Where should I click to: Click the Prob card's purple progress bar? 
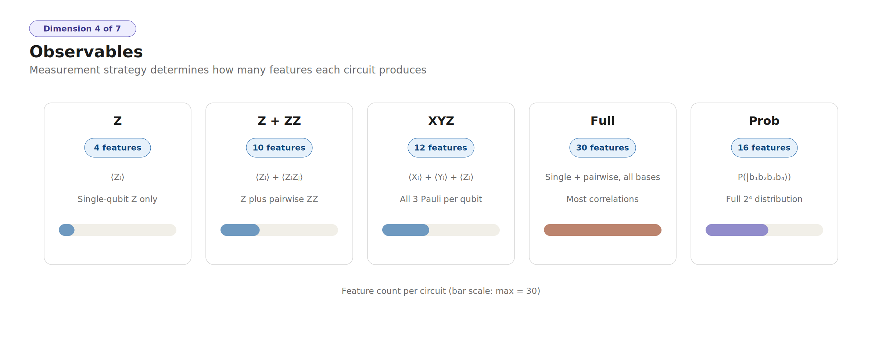pos(736,230)
